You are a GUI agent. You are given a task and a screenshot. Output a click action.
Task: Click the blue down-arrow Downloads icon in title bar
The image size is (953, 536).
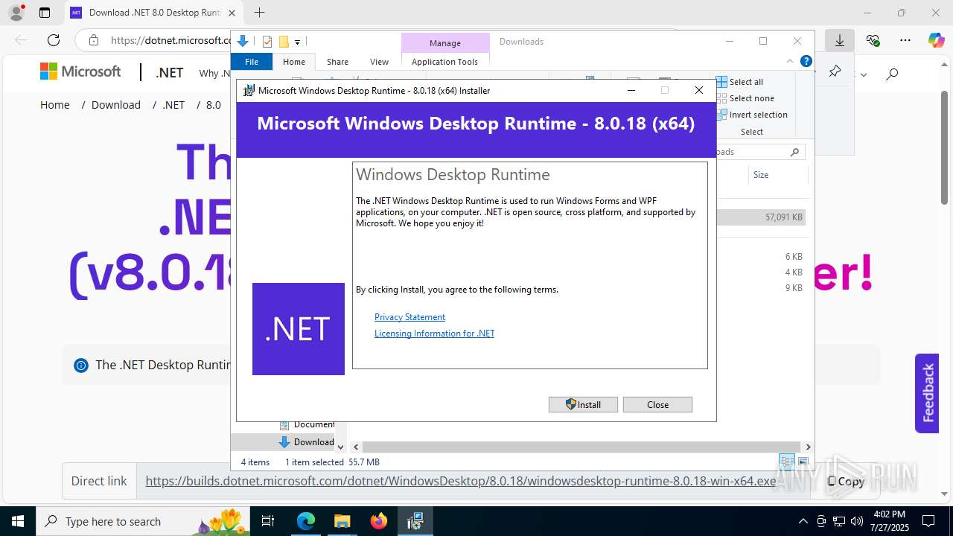(243, 42)
